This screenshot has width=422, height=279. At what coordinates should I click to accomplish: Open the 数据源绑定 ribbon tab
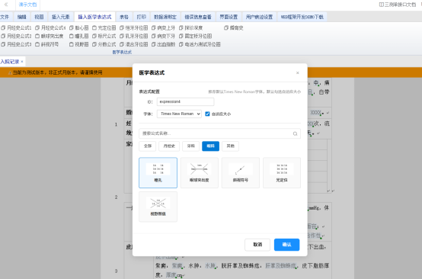coord(165,17)
